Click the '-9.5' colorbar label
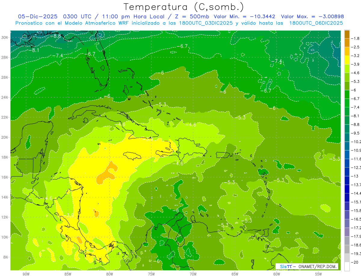 click(356, 133)
